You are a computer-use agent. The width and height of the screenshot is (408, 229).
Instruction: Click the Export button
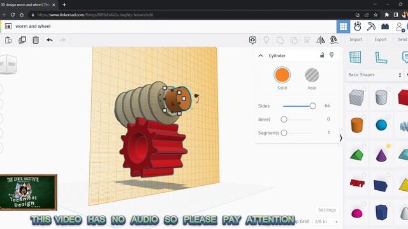pos(381,39)
